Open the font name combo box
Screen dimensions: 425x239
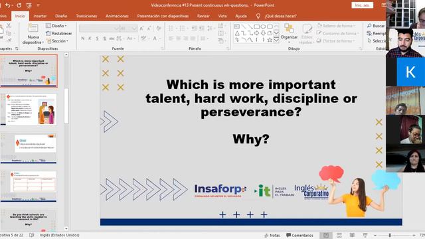[99, 29]
